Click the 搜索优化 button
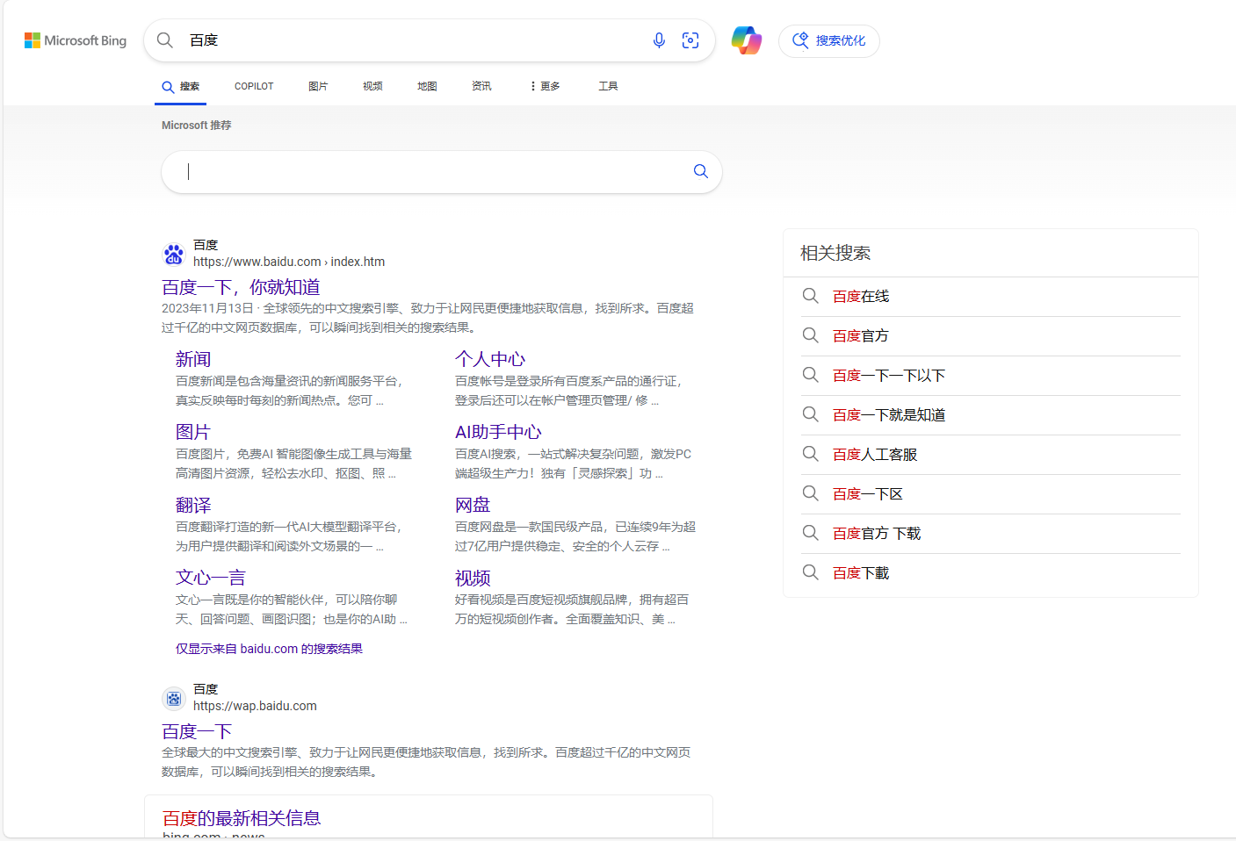The height and width of the screenshot is (841, 1236). [829, 40]
